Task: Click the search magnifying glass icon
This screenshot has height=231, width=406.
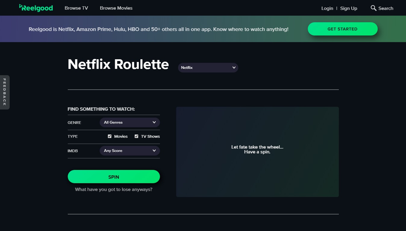Action: pyautogui.click(x=373, y=8)
